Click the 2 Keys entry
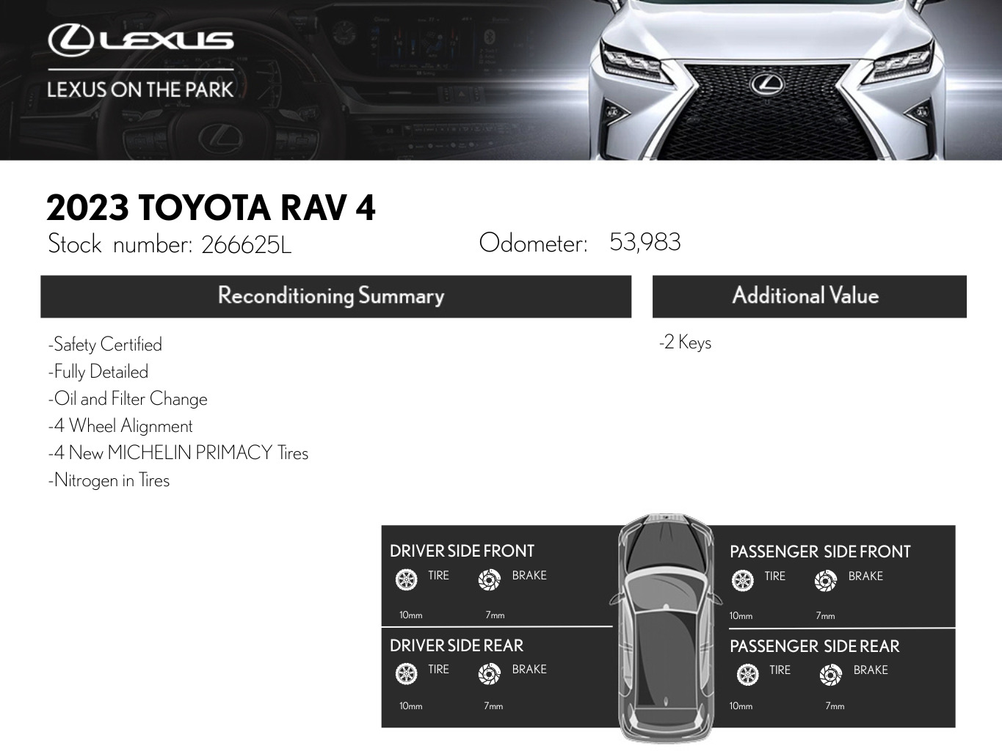This screenshot has width=1002, height=751. (x=685, y=342)
